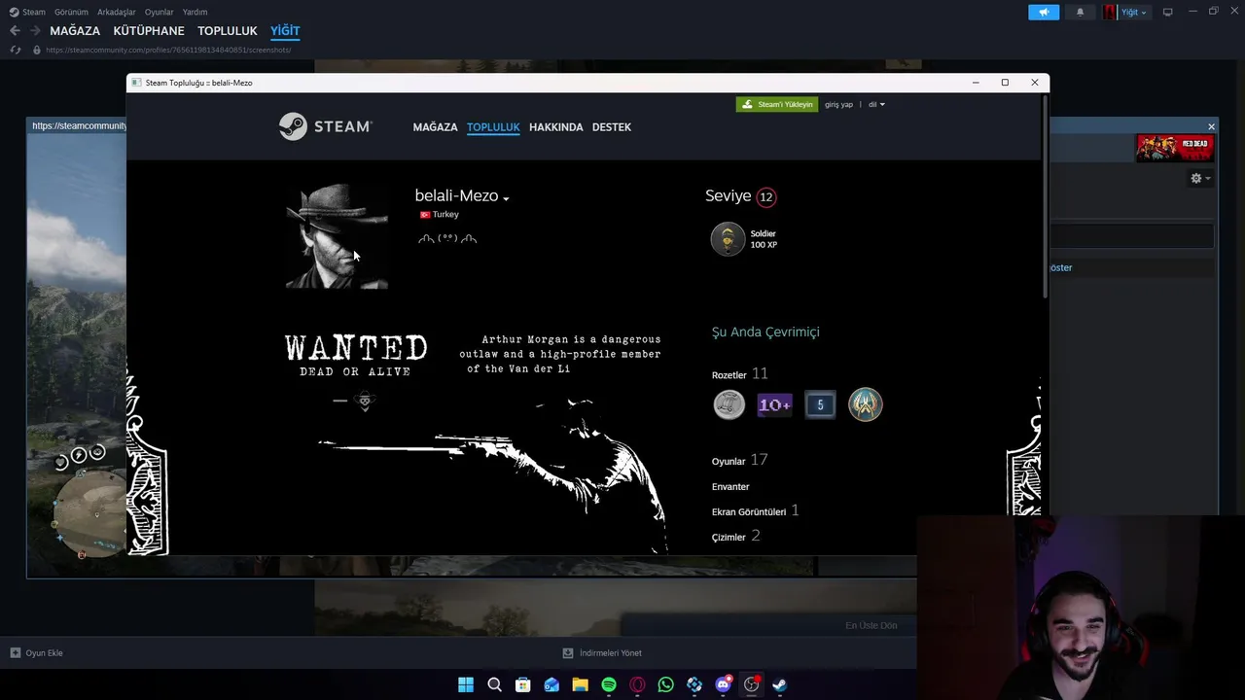Expand the dil language dropdown

(x=876, y=104)
